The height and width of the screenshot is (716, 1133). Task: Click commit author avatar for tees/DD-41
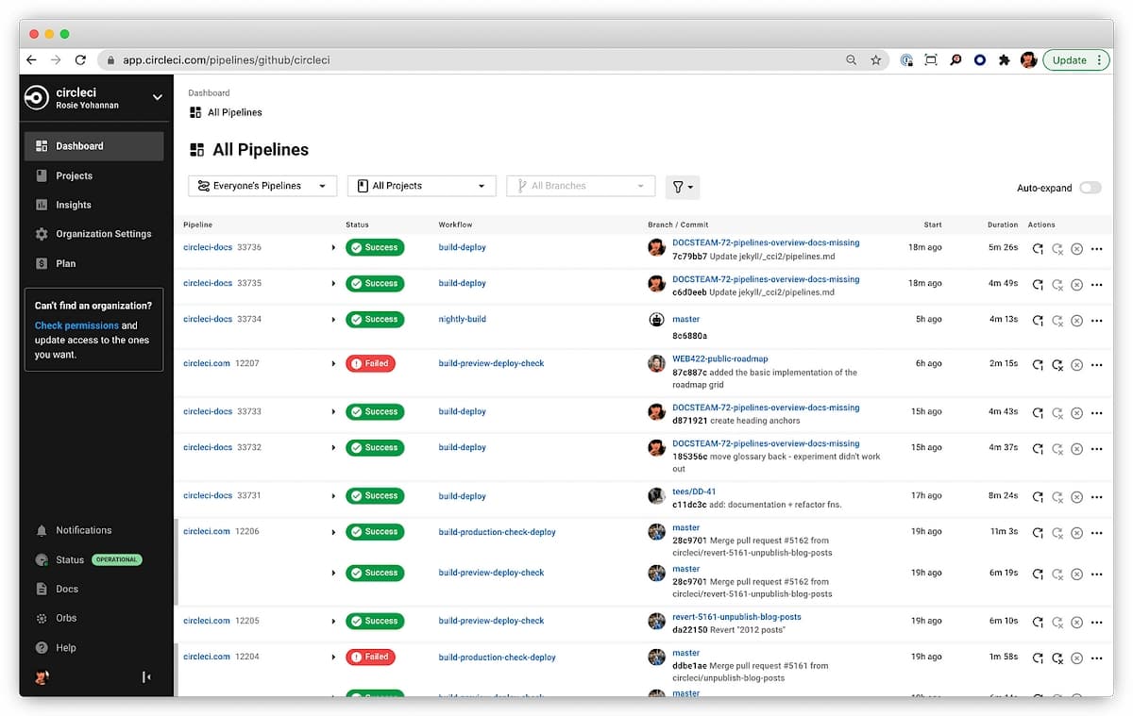click(656, 496)
